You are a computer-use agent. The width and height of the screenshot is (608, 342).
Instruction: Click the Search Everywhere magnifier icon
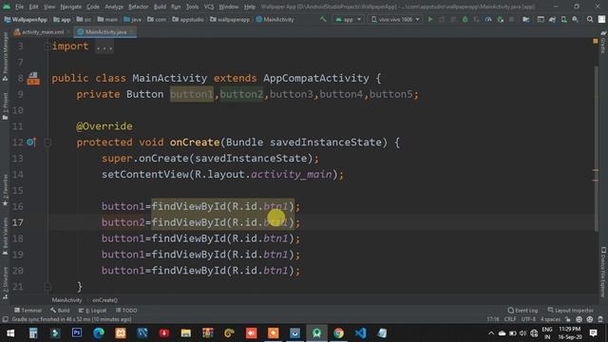coord(590,19)
